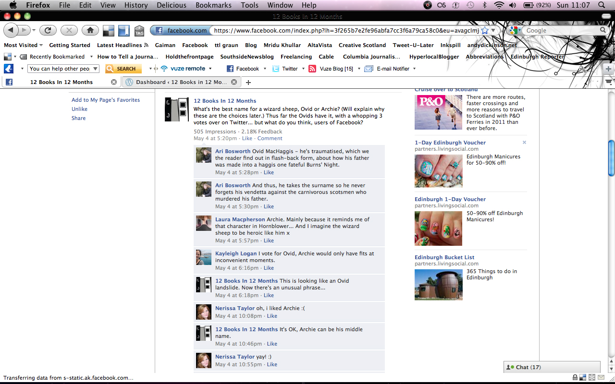This screenshot has height=384, width=615.
Task: Expand the vuze remote dropdown arrow
Action: tap(209, 69)
